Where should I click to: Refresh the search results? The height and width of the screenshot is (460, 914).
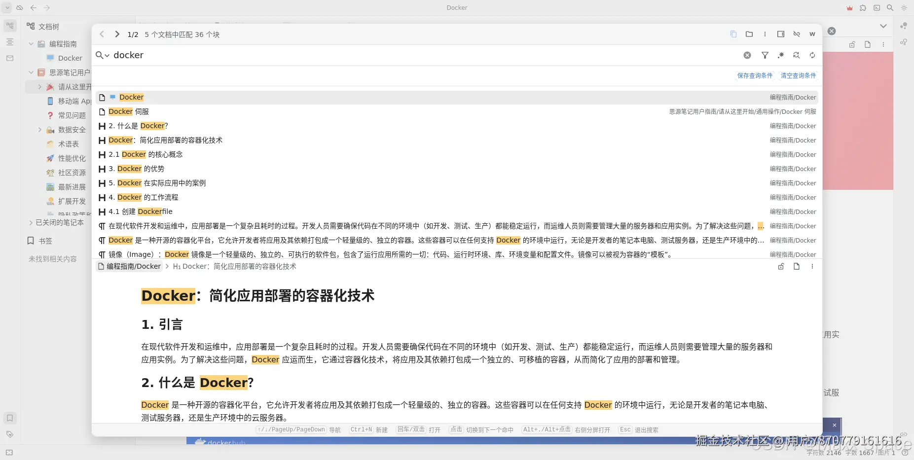pyautogui.click(x=812, y=55)
